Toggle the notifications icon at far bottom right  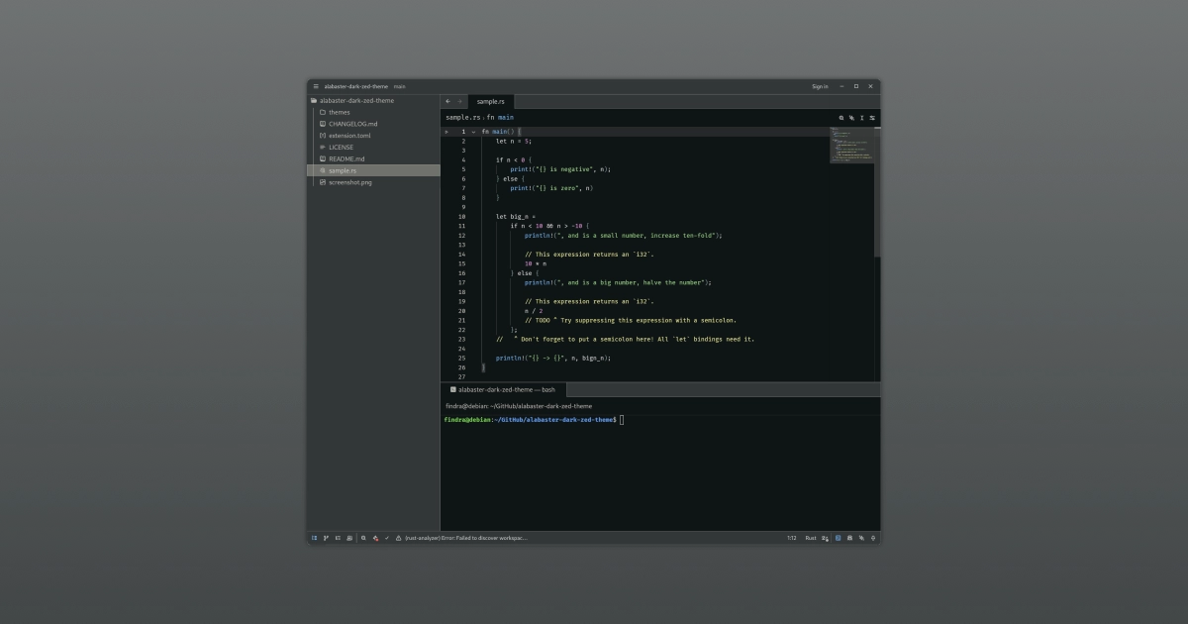pyautogui.click(x=873, y=538)
